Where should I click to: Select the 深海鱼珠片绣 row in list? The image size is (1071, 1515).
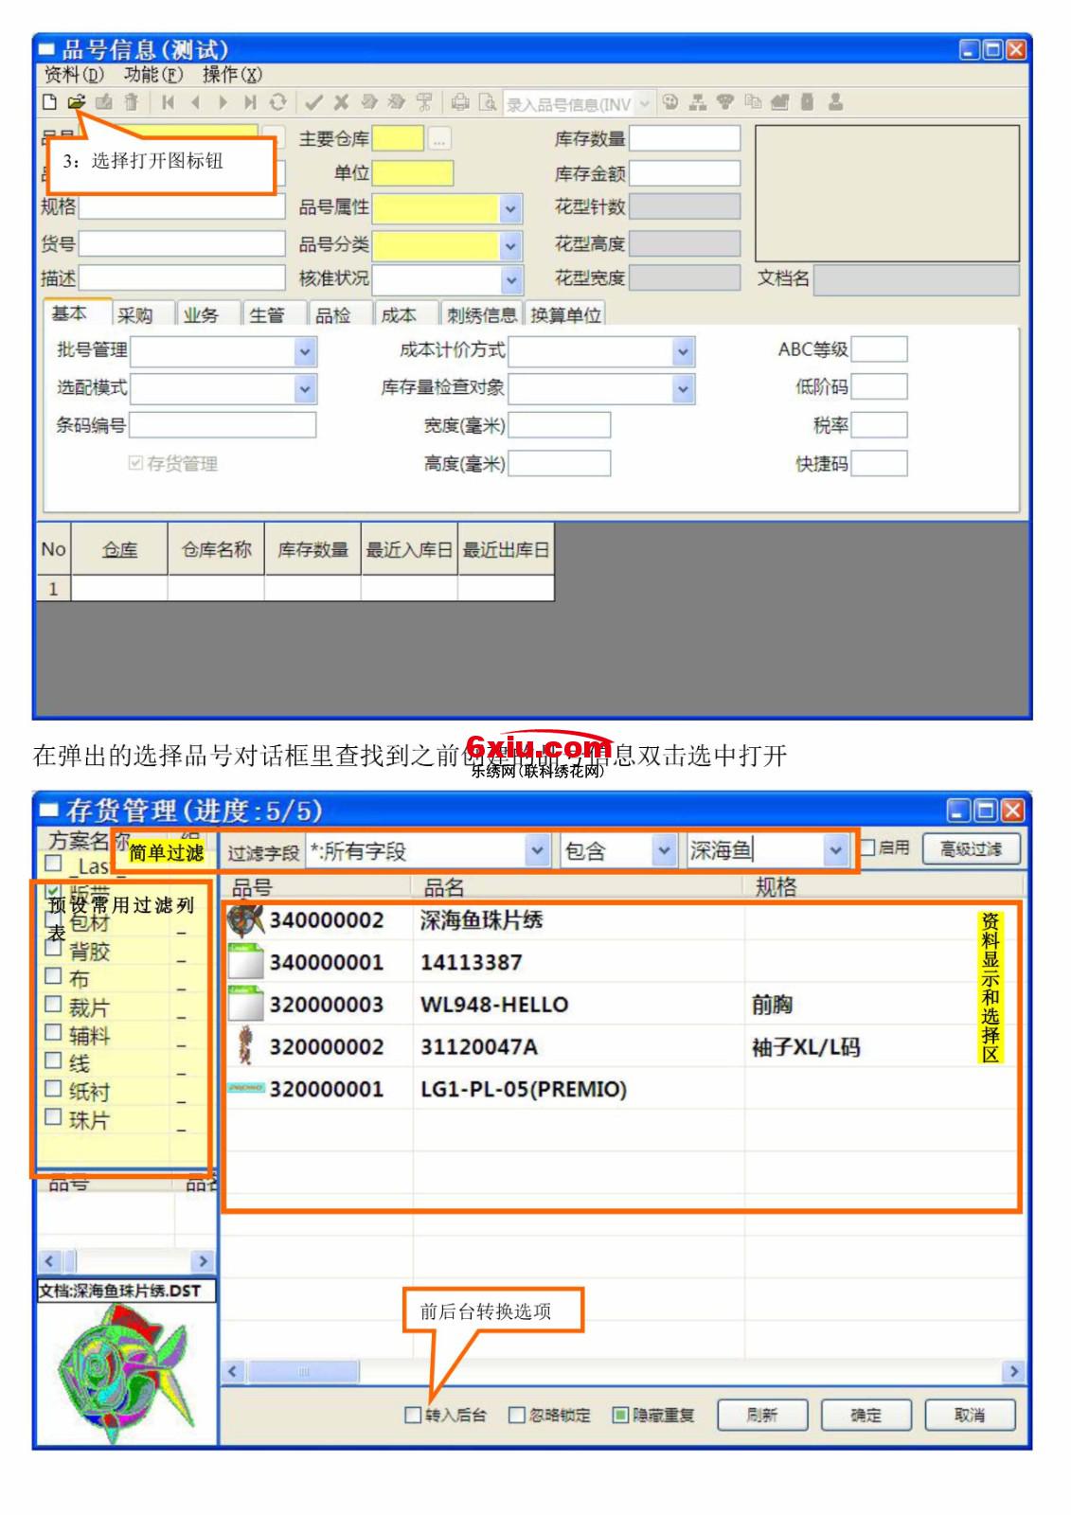[x=481, y=920]
